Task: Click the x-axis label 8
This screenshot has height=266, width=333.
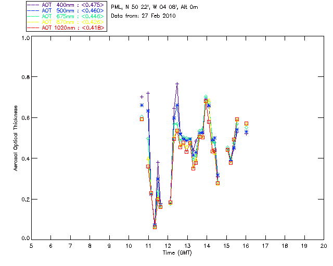Action: pyautogui.click(x=90, y=246)
